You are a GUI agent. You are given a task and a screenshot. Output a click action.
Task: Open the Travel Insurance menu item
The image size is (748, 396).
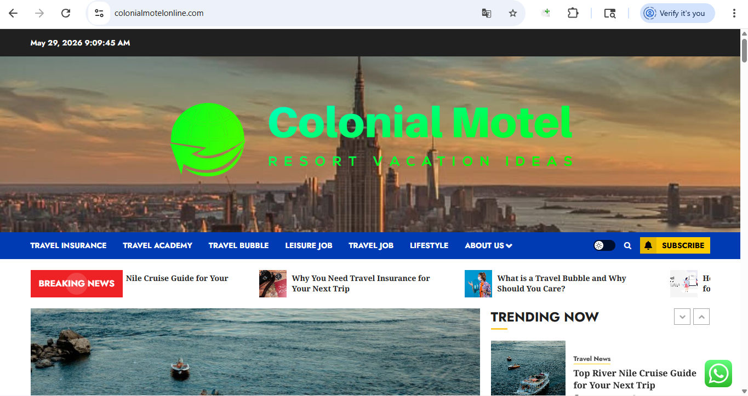point(68,245)
